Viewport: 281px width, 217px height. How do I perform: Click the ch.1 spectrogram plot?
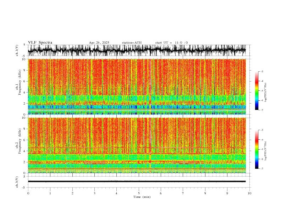coord(137,87)
